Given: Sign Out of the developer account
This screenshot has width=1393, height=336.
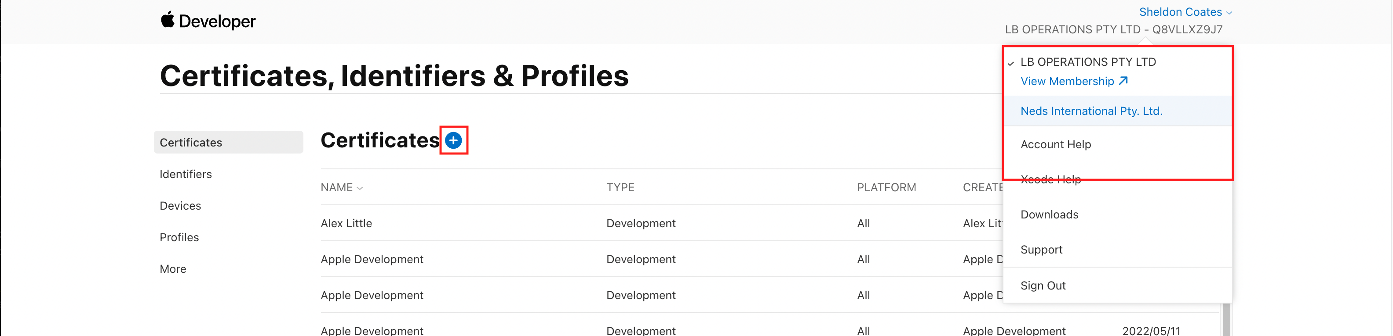Looking at the screenshot, I should click(1043, 286).
